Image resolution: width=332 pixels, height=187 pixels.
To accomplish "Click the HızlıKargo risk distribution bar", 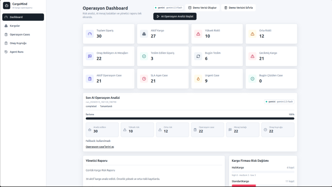I will (263, 172).
